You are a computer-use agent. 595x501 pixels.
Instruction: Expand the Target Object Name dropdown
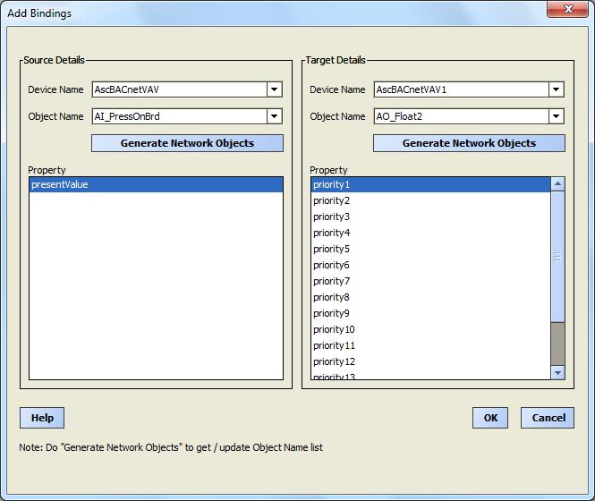coord(556,116)
